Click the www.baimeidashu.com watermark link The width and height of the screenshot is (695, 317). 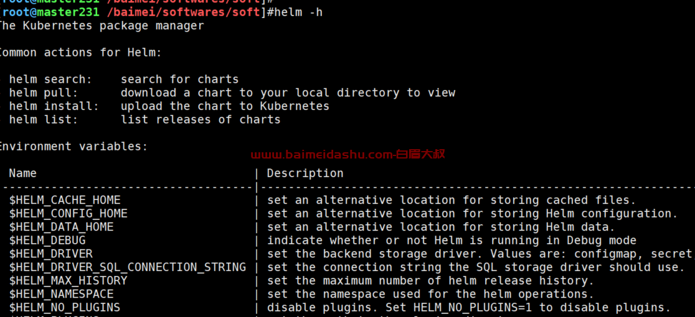pos(348,154)
